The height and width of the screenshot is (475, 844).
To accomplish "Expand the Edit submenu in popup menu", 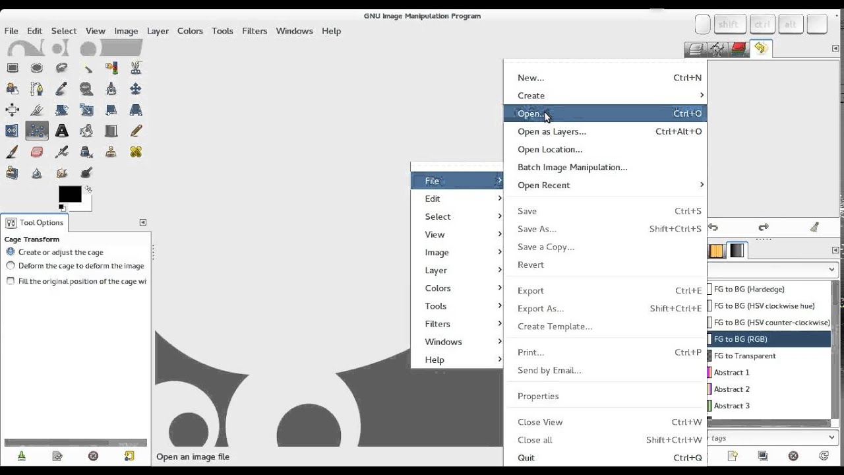I will click(457, 199).
